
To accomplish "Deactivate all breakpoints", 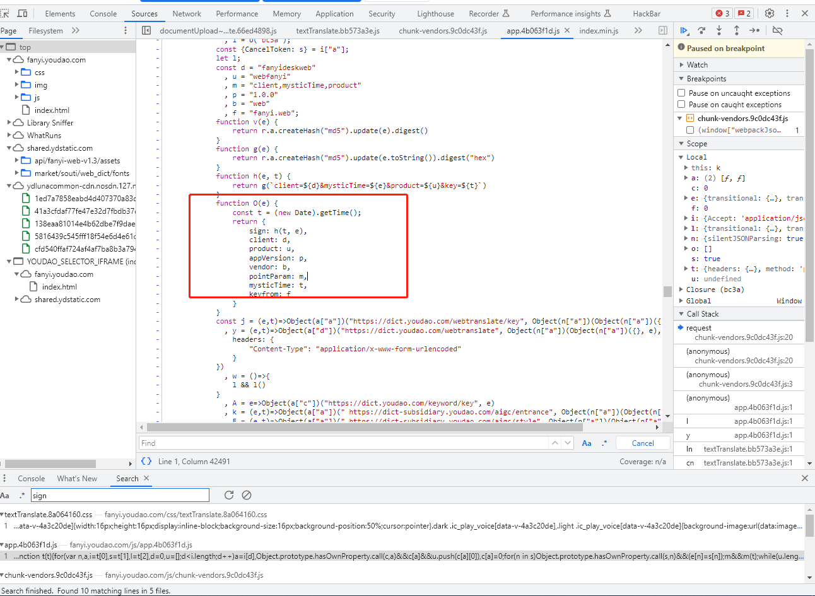I will coord(777,30).
